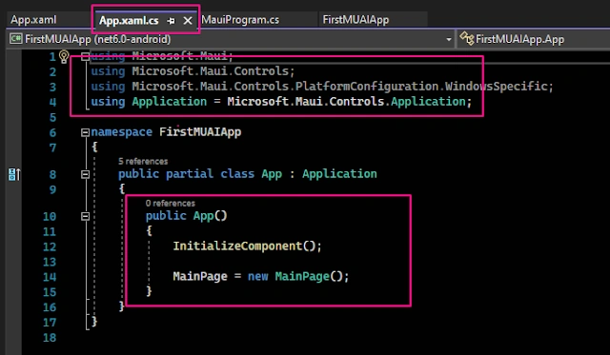
Task: Click Microsoft.Maui.Controls on line 2
Action: point(211,71)
